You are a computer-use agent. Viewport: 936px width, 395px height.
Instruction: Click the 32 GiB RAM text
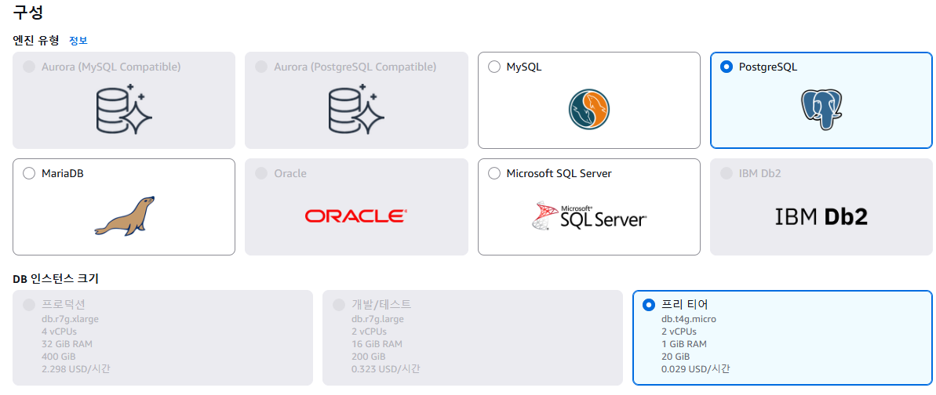[67, 344]
